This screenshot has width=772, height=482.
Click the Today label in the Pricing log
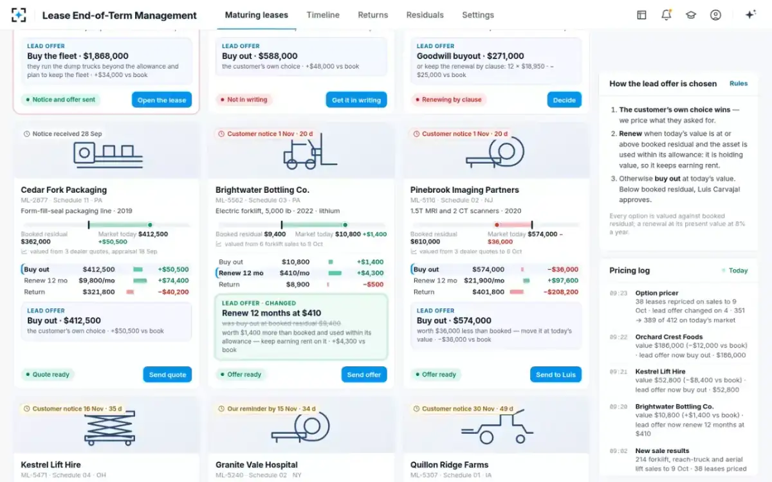pos(735,271)
